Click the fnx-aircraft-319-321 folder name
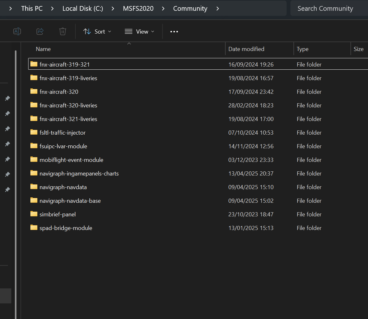Image resolution: width=368 pixels, height=319 pixels. pos(65,65)
